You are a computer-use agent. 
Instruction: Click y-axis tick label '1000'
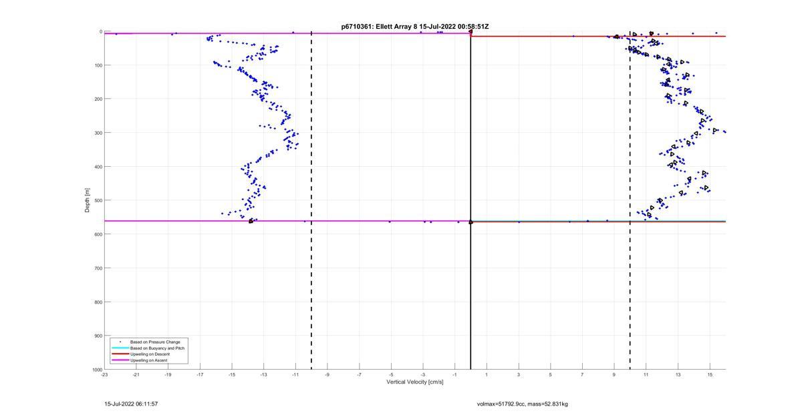(97, 370)
